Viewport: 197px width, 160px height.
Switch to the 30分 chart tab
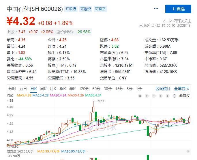[x=108, y=89]
